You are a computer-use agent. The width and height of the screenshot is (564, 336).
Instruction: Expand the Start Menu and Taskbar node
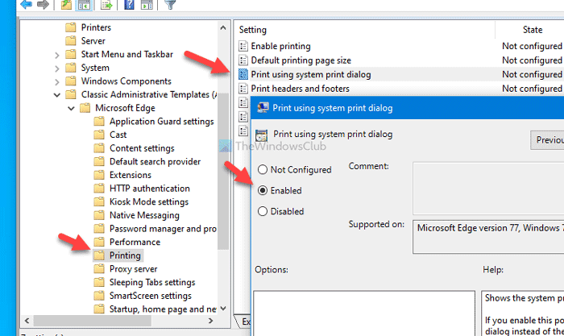click(x=57, y=55)
